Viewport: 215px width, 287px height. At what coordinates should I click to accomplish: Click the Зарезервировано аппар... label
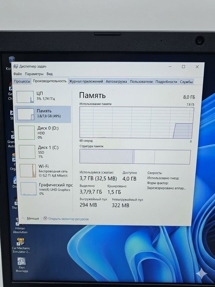pyautogui.click(x=166, y=188)
